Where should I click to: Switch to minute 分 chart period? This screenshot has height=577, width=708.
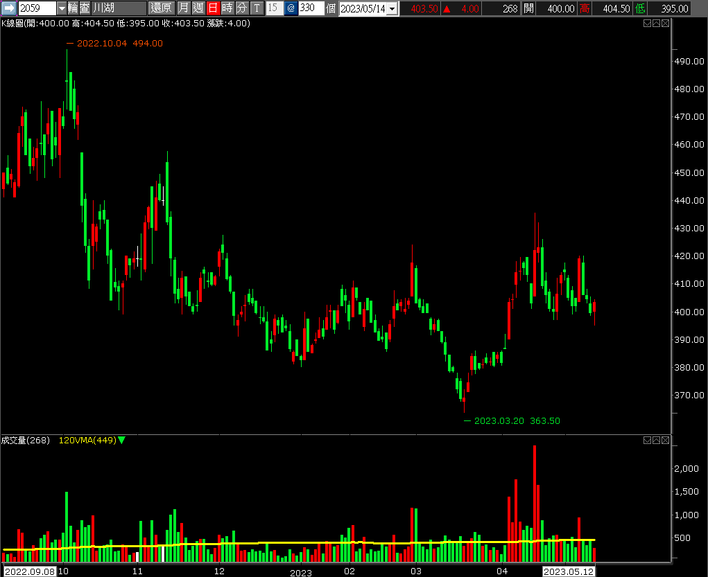point(241,8)
